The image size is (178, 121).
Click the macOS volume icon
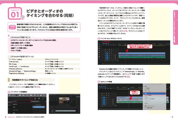click(23, 95)
